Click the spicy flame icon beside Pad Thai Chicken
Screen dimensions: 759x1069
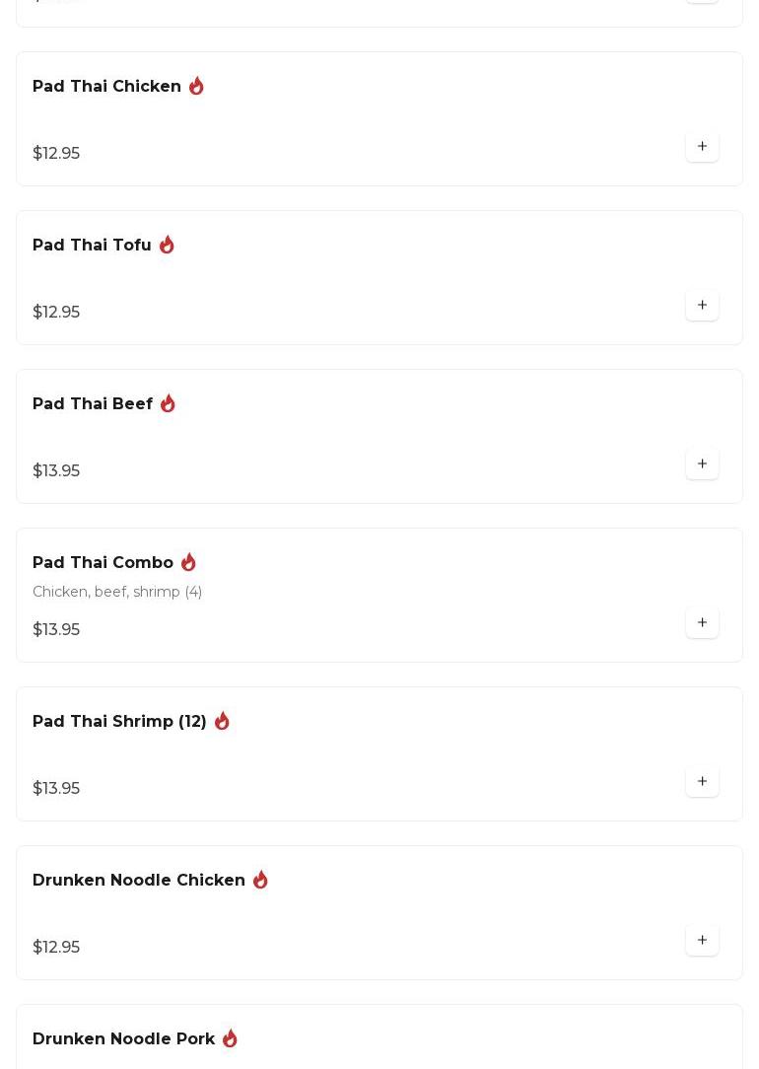[x=196, y=87]
